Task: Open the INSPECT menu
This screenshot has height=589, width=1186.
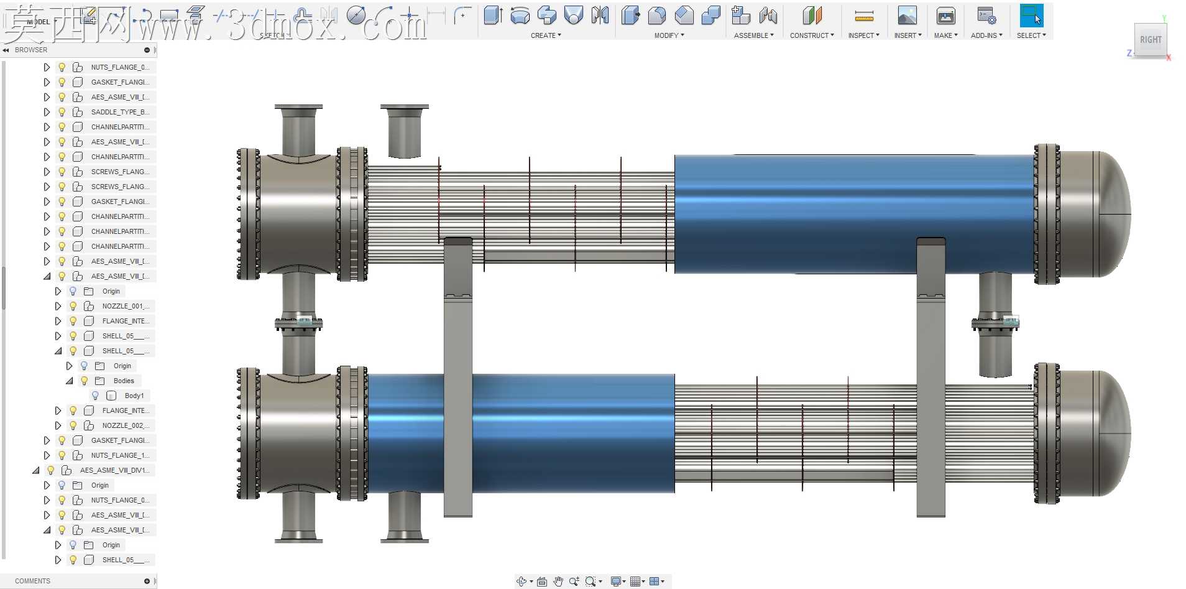Action: pos(864,35)
